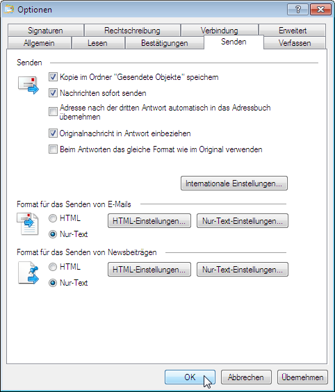Click the envelope send icon under Senden
Viewport: 335px width, 392px height.
[x=28, y=85]
